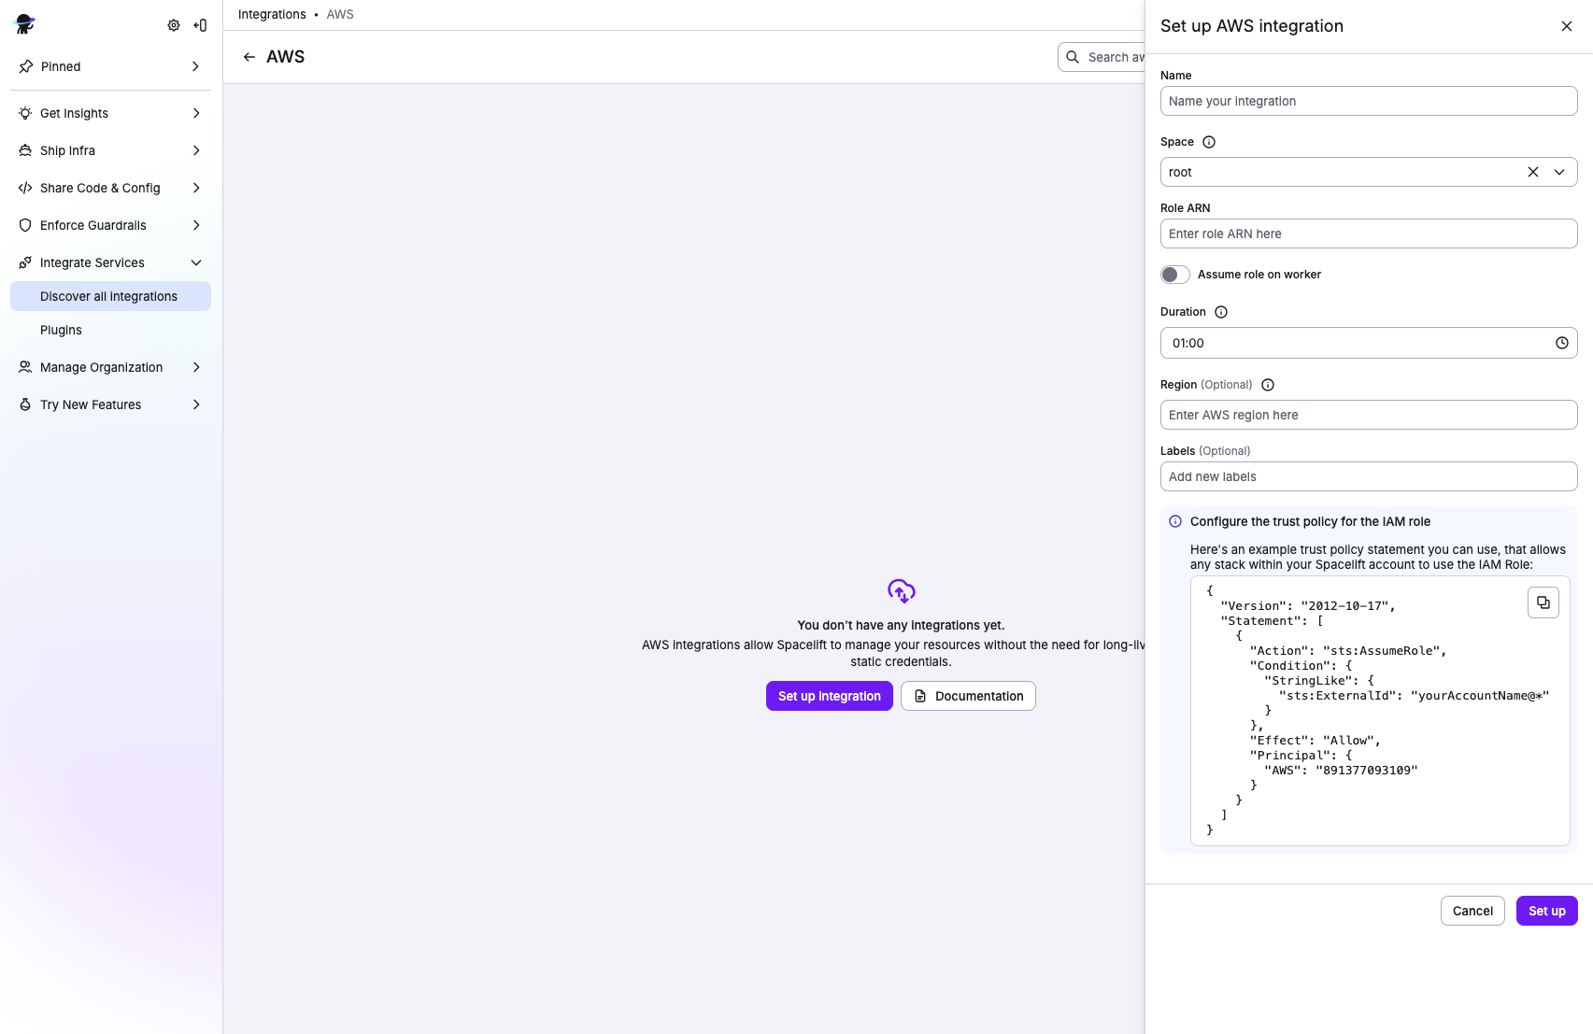Viewport: 1593px width, 1034px height.
Task: Select the Get Insights lightbulb icon
Action: pos(24,113)
